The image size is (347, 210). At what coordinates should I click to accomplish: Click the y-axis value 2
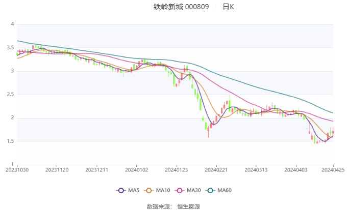point(12,117)
